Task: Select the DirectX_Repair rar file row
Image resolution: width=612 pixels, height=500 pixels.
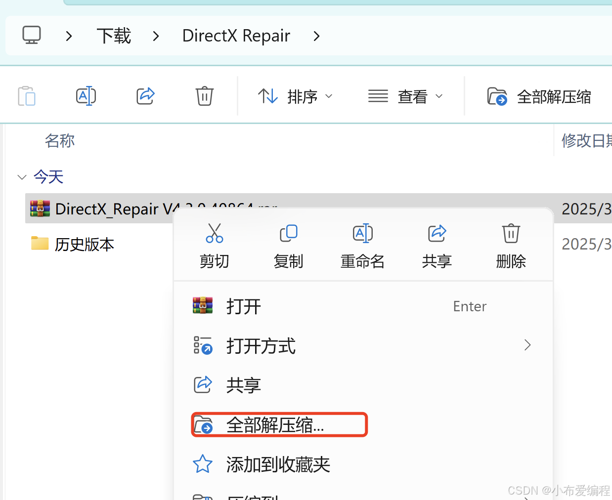Action: pyautogui.click(x=318, y=208)
